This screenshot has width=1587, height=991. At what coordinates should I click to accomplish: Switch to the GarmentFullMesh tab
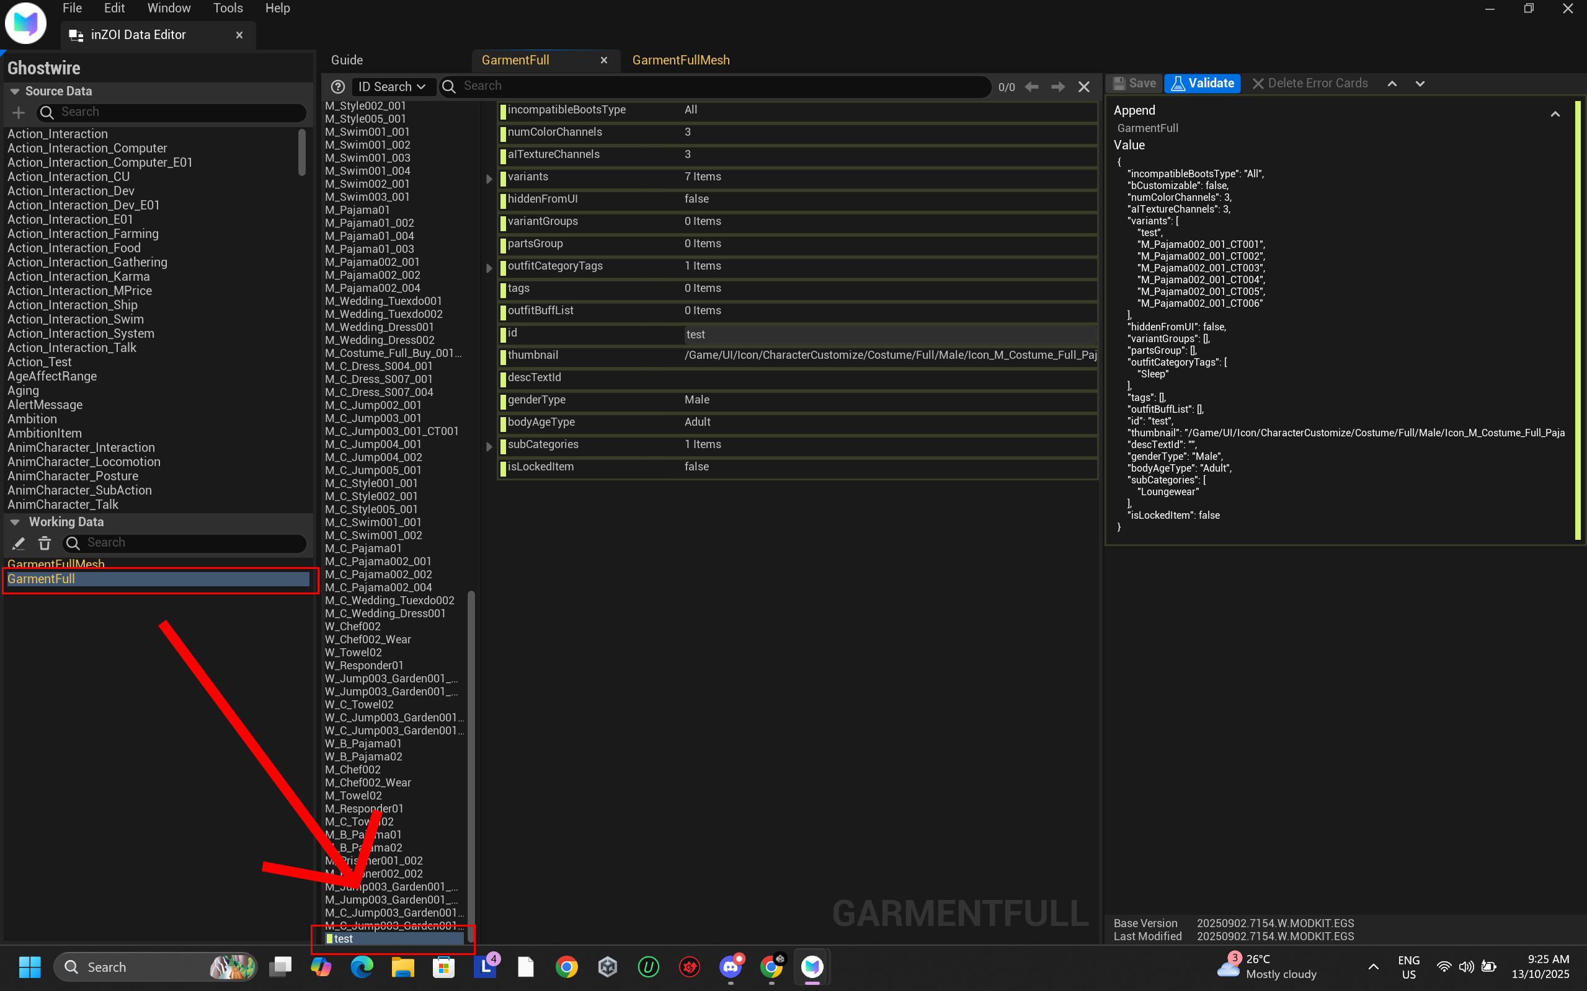681,60
